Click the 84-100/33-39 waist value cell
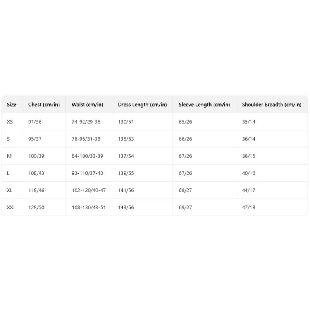 [88, 156]
